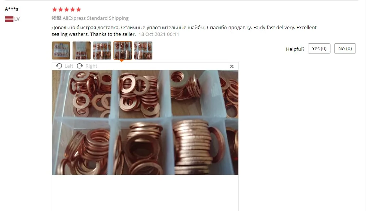The height and width of the screenshot is (211, 366).
Task: Click the 物流 logistics label
Action: click(x=57, y=18)
